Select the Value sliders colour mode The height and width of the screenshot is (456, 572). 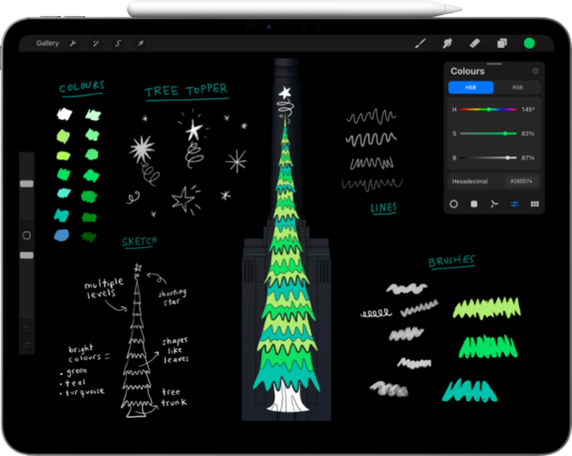(514, 204)
